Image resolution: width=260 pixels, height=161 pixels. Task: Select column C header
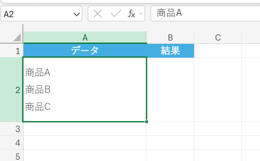coord(218,38)
